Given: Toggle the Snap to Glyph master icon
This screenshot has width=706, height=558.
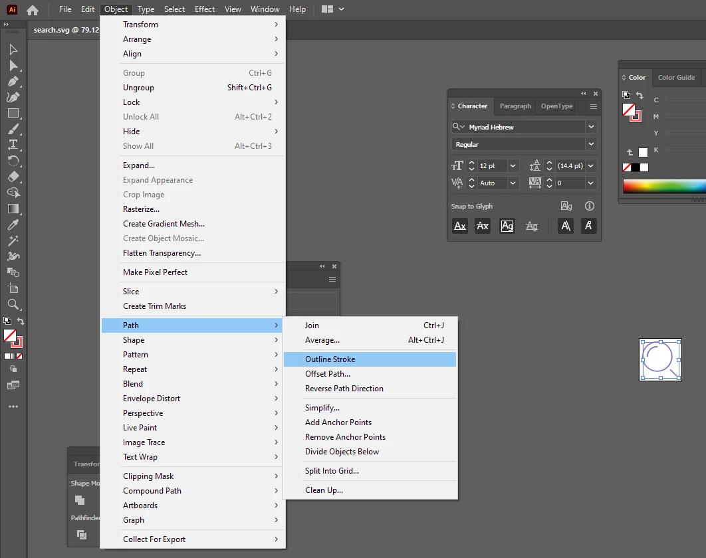Looking at the screenshot, I should [x=566, y=206].
